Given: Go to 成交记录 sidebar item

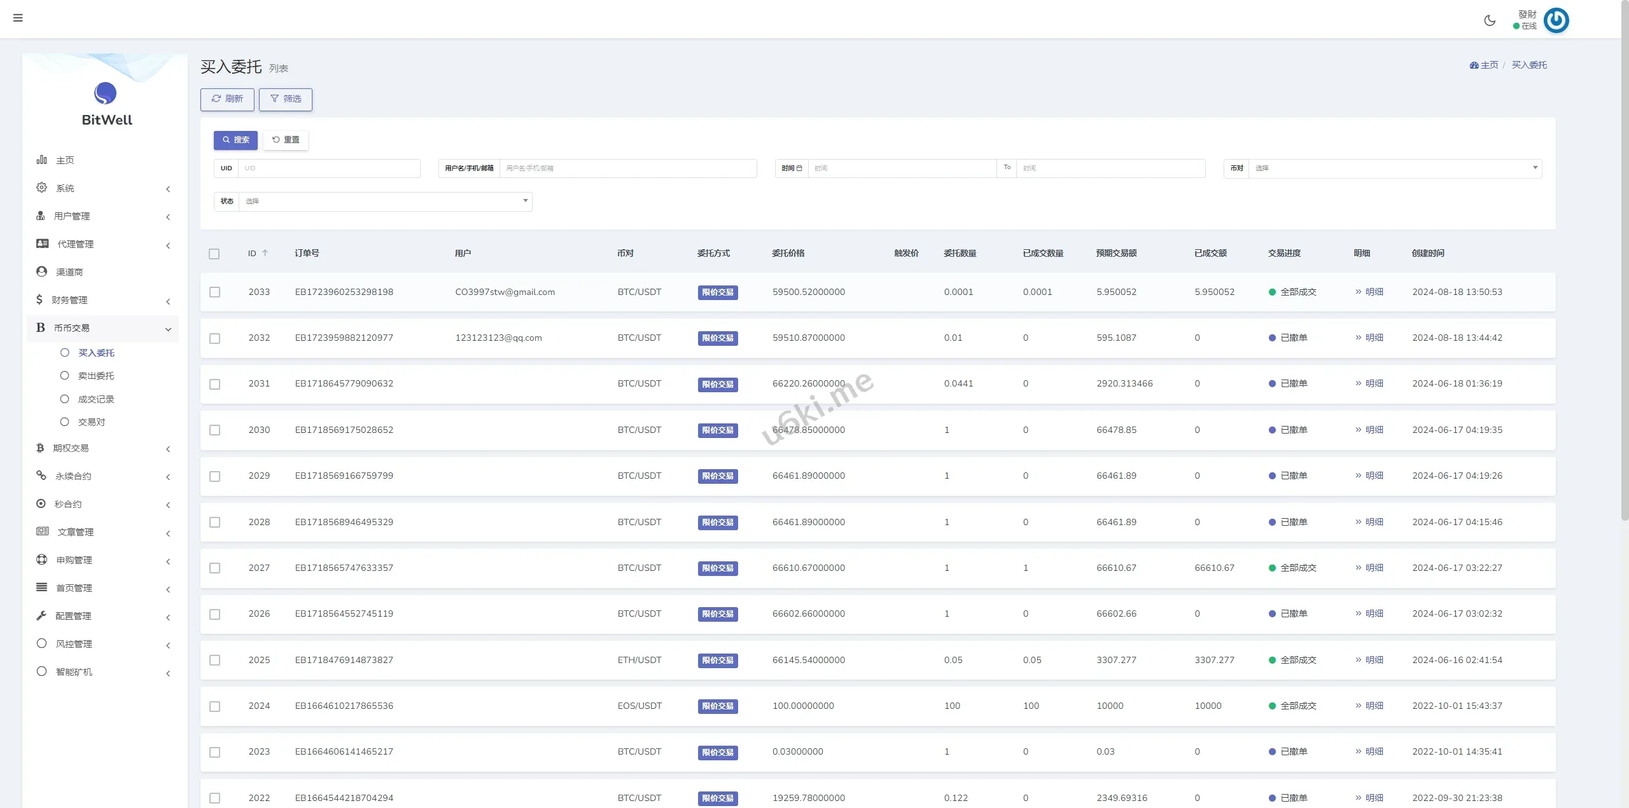Looking at the screenshot, I should tap(96, 399).
